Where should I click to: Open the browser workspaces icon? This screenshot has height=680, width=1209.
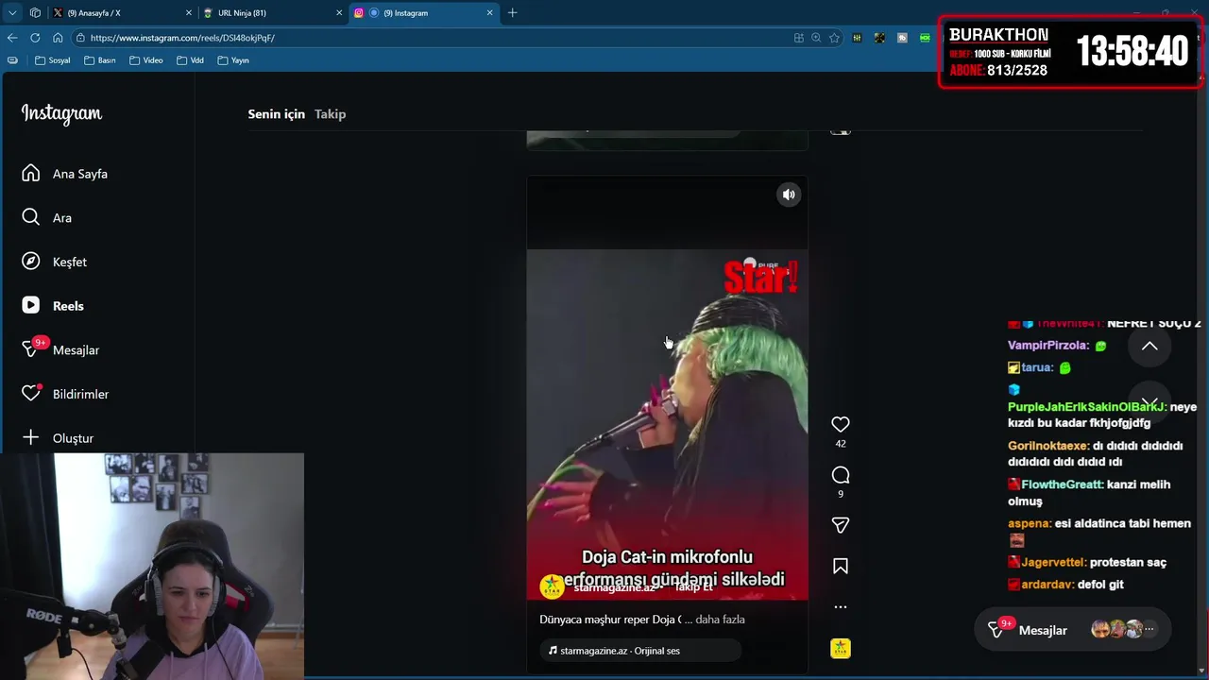[35, 13]
